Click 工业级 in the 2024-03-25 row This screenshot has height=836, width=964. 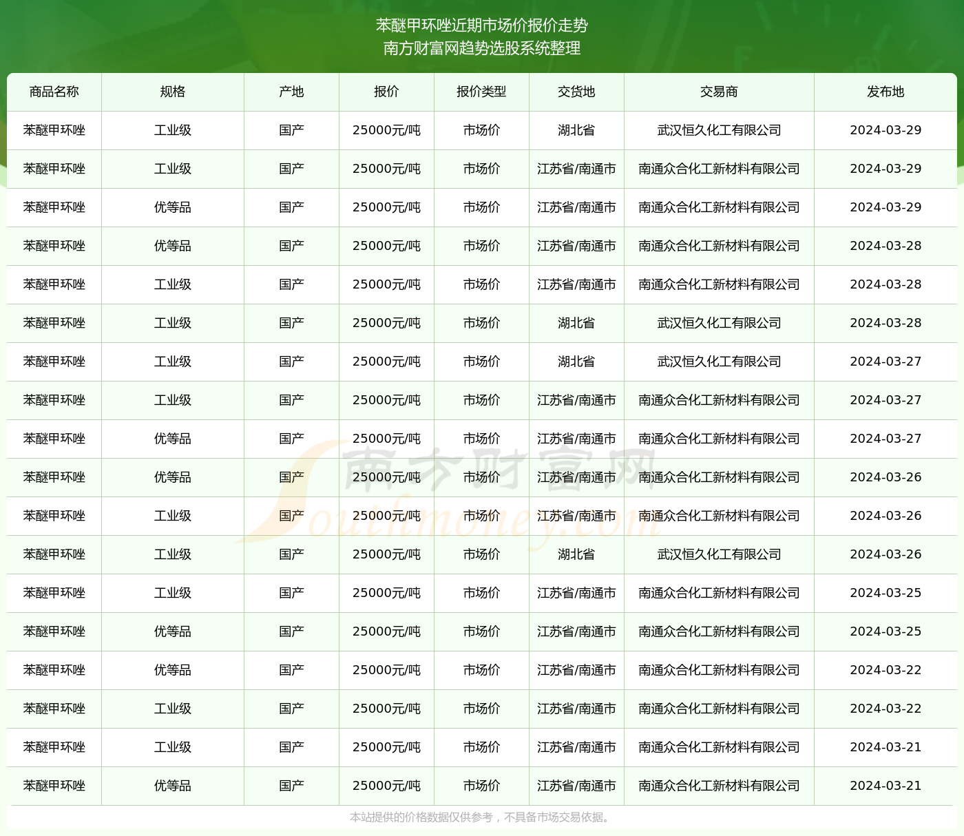[173, 593]
